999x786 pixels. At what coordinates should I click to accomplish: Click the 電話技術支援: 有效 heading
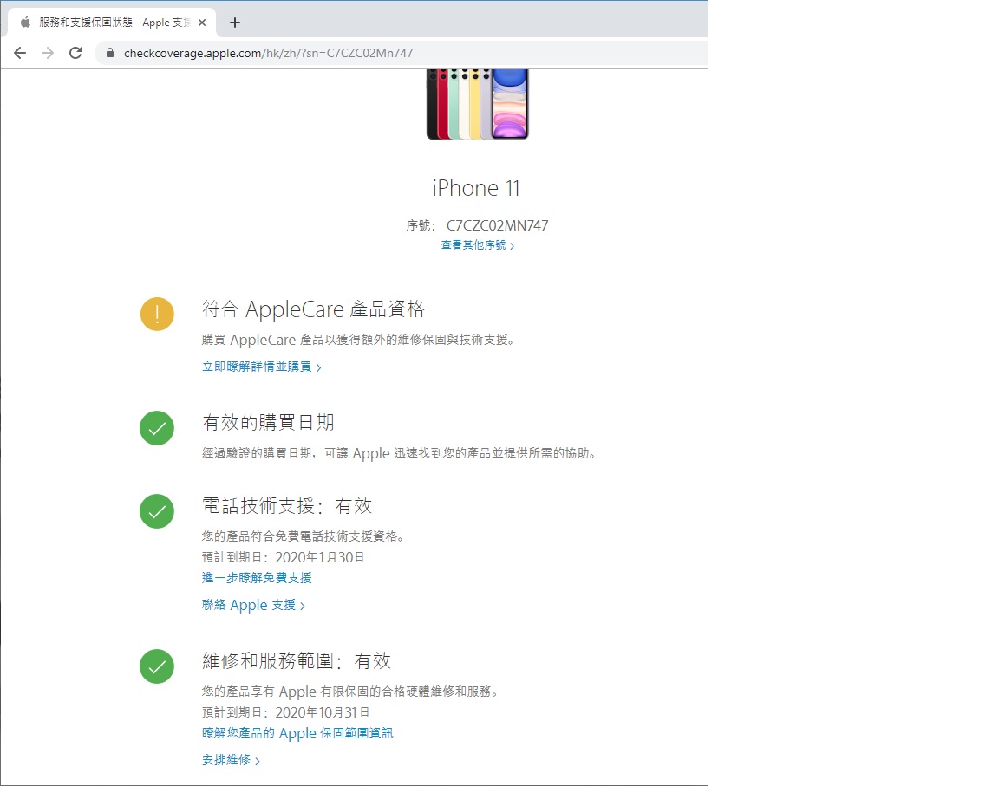(287, 506)
